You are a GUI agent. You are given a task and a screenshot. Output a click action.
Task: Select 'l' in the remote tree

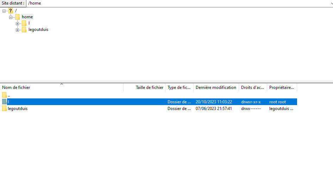(x=29, y=23)
